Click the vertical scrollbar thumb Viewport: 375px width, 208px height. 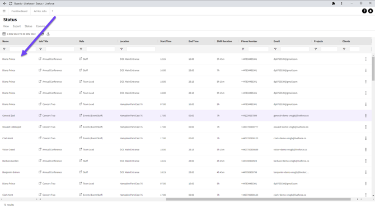(x=373, y=69)
